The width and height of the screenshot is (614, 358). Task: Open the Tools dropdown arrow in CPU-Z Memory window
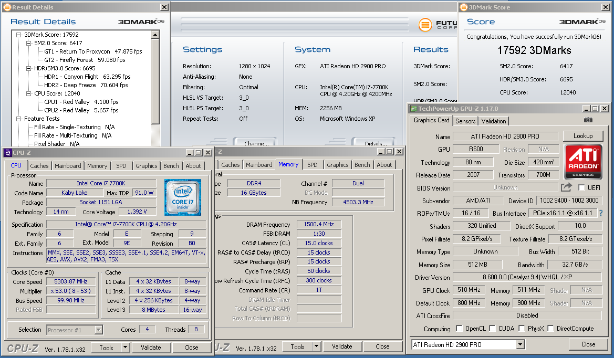coord(316,346)
